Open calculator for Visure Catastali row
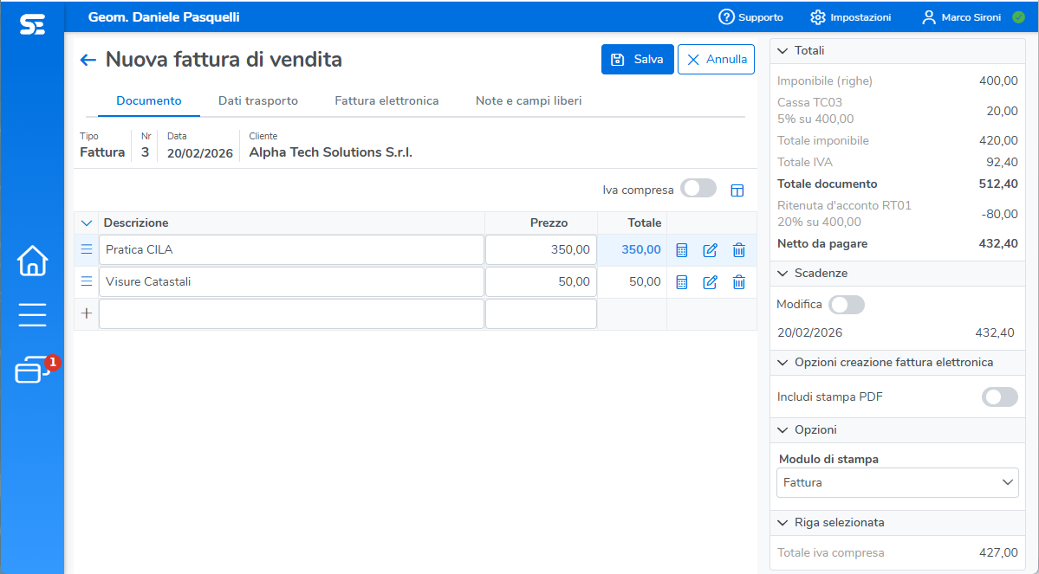 [681, 282]
